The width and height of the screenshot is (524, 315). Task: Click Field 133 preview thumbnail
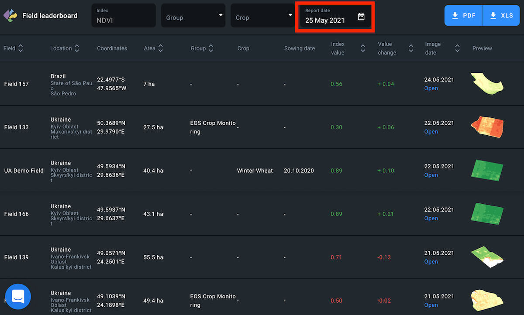tap(487, 127)
